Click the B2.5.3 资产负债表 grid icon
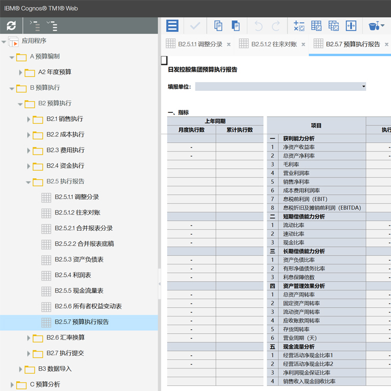The width and height of the screenshot is (391, 391). point(46,260)
